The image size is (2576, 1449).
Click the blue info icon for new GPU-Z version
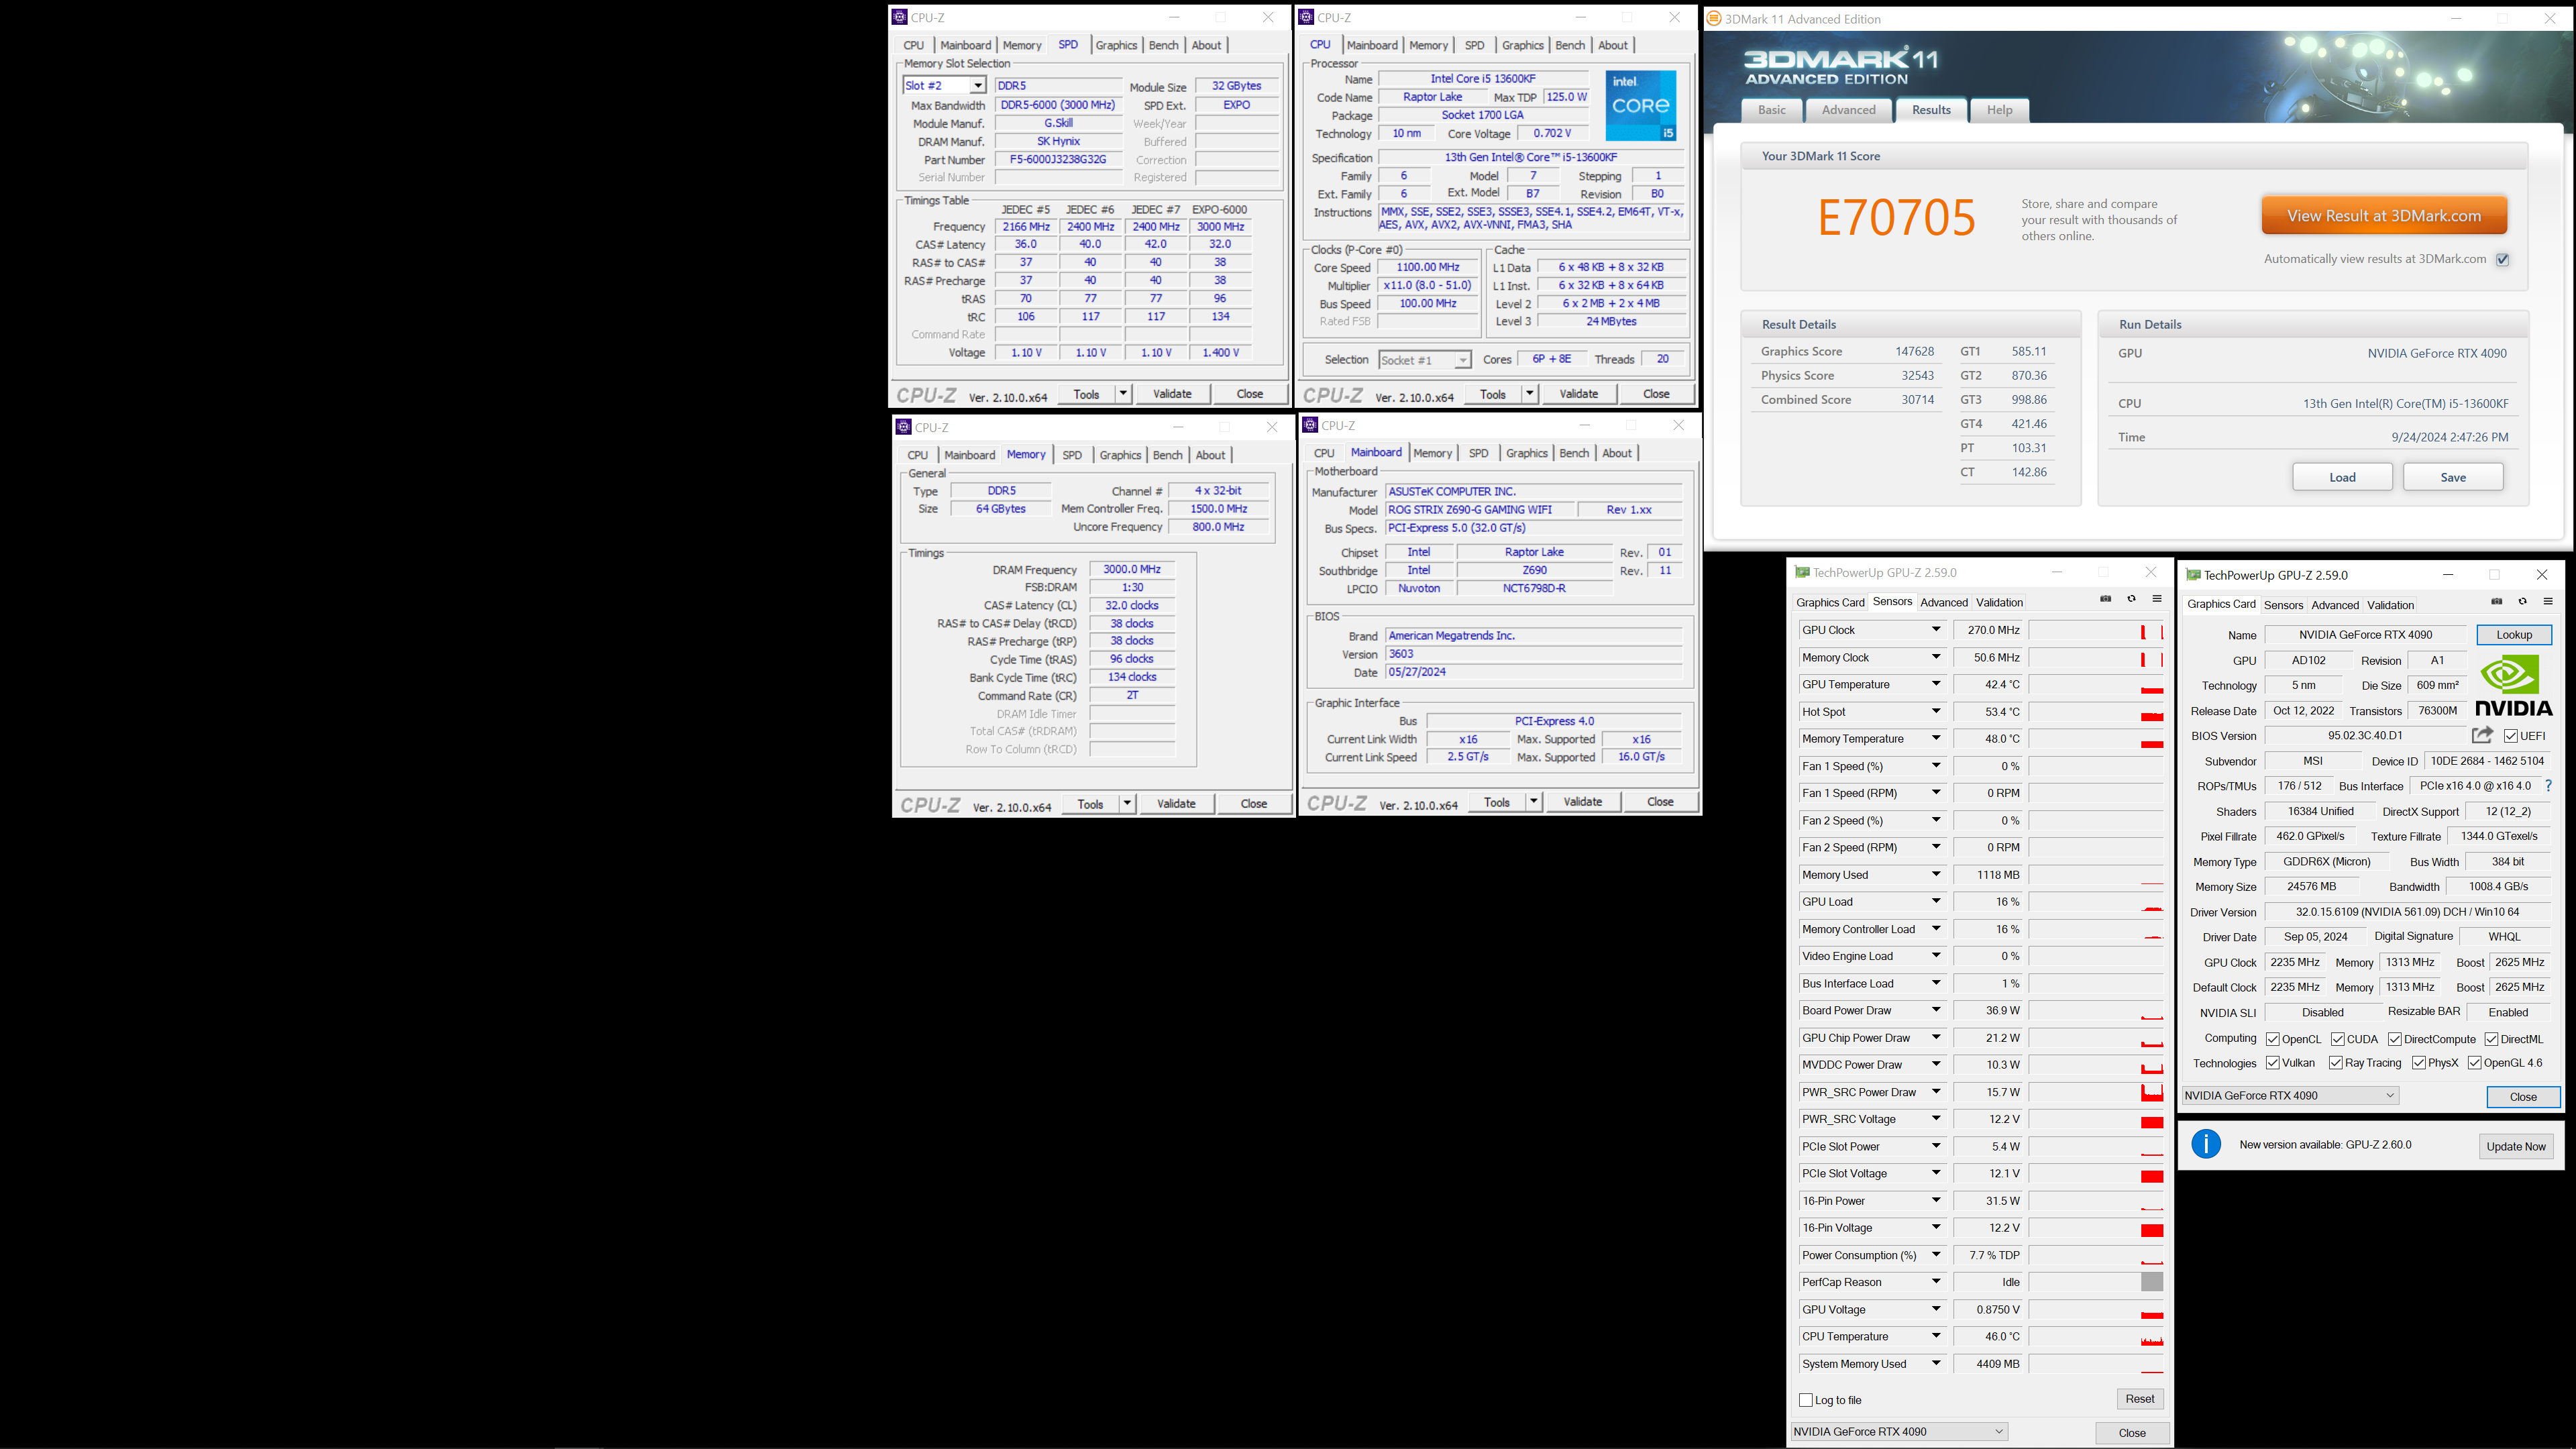[x=2206, y=1144]
